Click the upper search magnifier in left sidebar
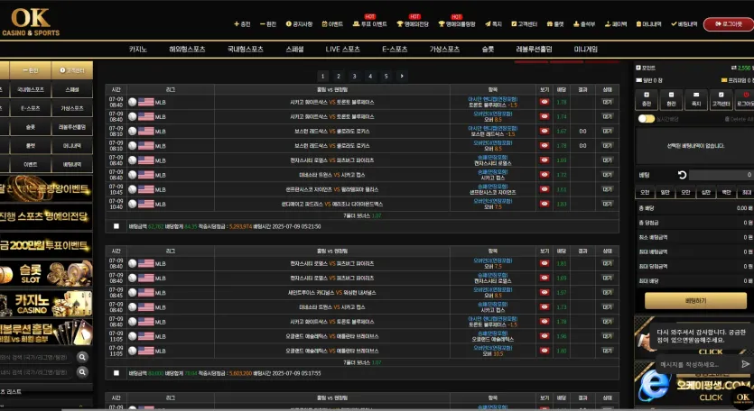 pyautogui.click(x=82, y=357)
